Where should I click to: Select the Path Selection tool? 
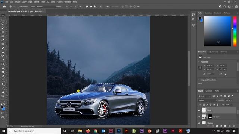3,84
